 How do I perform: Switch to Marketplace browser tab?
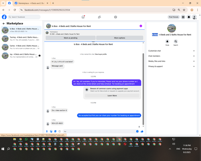tap(31, 3)
